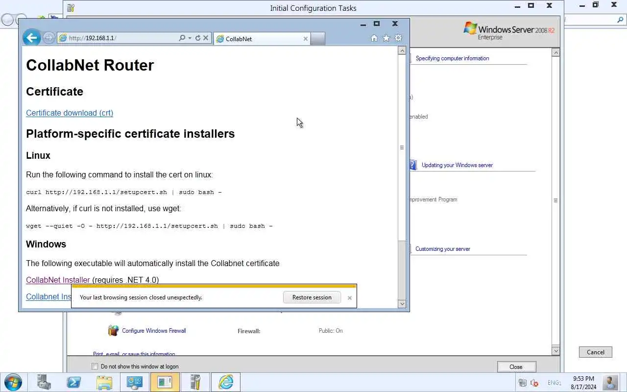The image size is (627, 392).
Task: Stop loading via the address bar X
Action: point(206,38)
